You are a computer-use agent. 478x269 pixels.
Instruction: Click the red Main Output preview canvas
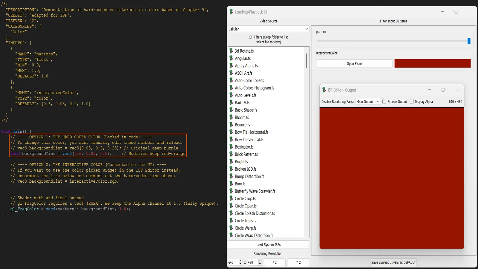click(392, 178)
